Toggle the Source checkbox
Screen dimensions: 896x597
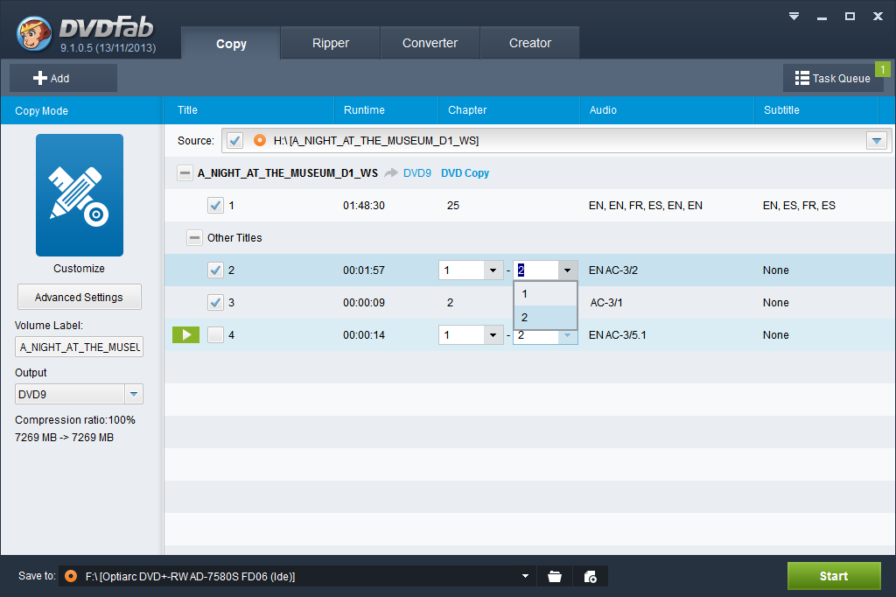pos(234,140)
